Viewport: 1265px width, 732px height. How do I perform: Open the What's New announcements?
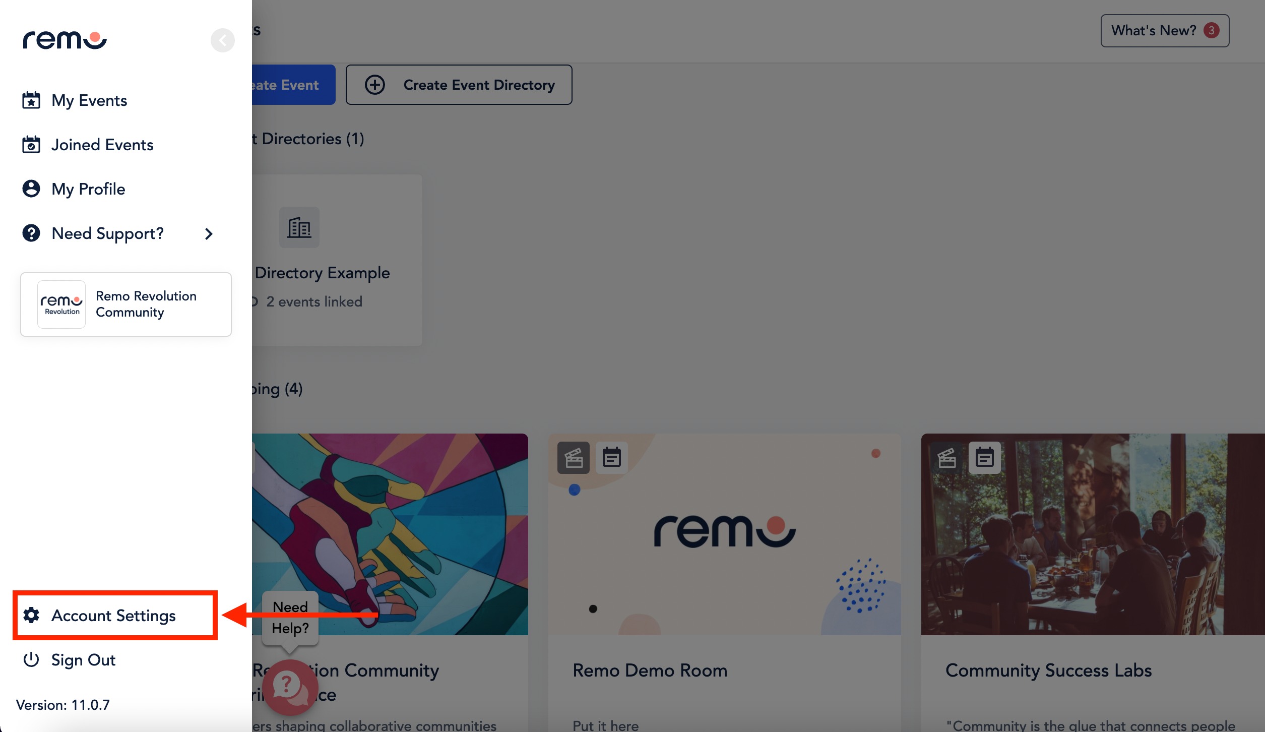point(1164,31)
